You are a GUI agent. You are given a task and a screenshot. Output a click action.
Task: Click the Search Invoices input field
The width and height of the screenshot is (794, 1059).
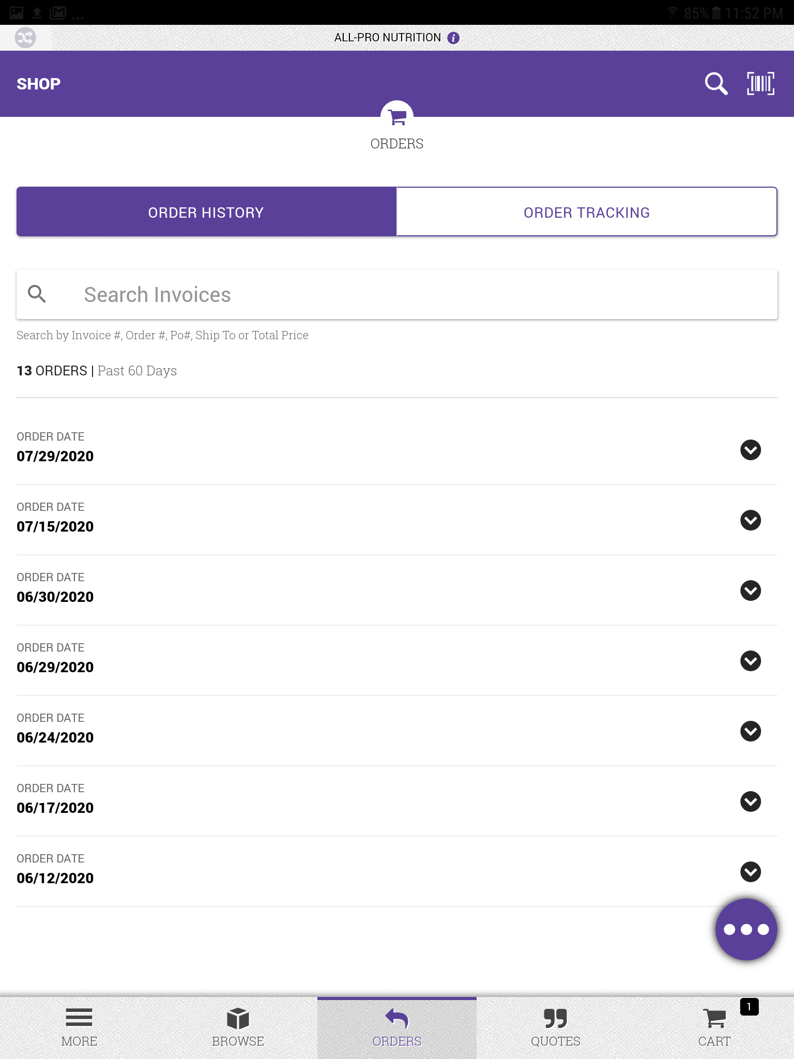(x=397, y=294)
